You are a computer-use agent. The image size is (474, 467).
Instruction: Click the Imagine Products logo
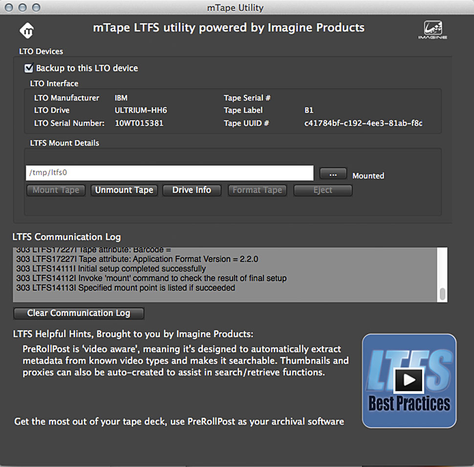pos(432,30)
